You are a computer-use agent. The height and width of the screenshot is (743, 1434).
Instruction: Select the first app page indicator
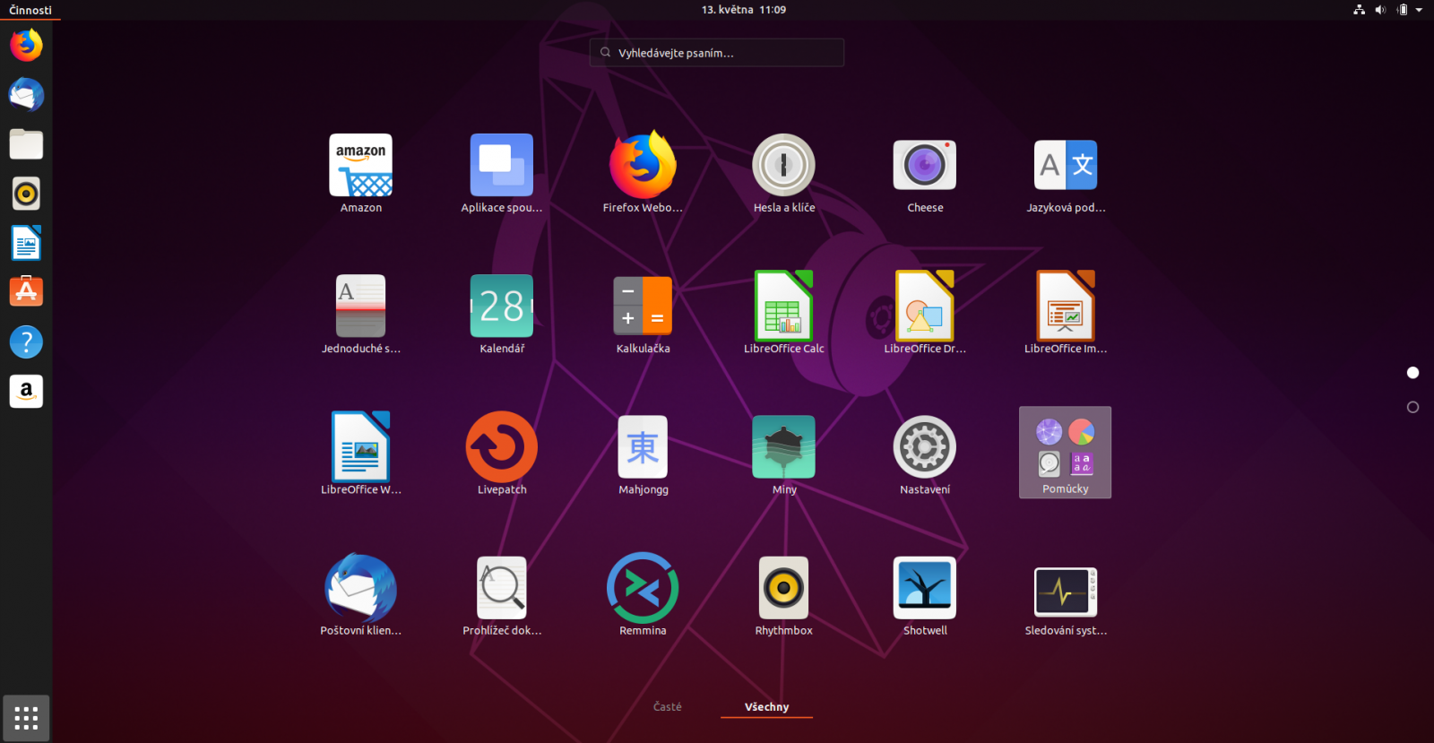point(1413,372)
